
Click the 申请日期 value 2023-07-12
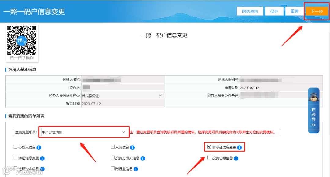tap(250, 88)
